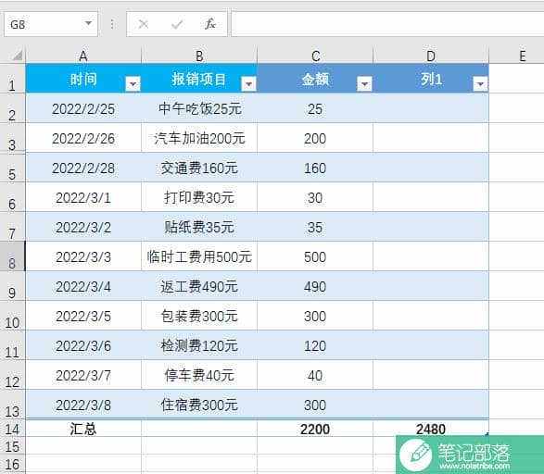Click the Select All corner triangle

17,56
